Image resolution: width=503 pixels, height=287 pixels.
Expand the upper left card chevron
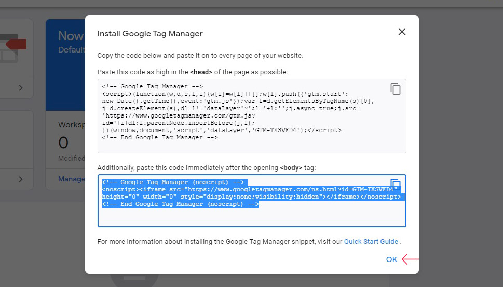(x=21, y=88)
